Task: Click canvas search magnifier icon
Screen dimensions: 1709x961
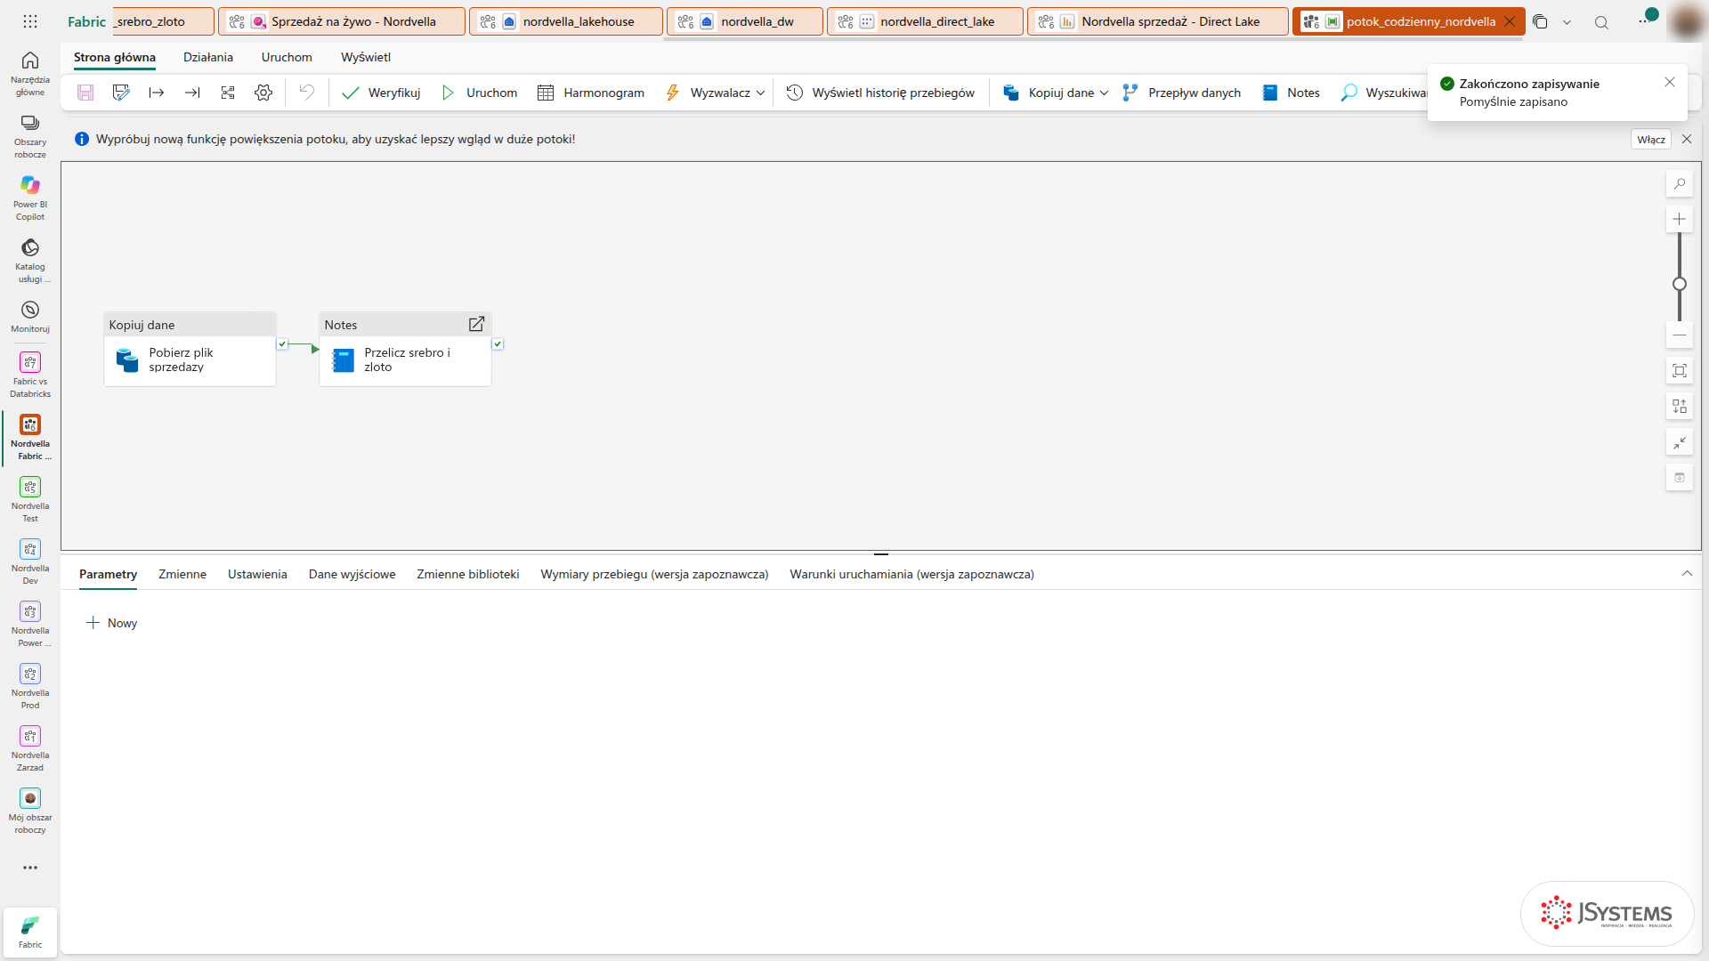Action: [x=1680, y=184]
